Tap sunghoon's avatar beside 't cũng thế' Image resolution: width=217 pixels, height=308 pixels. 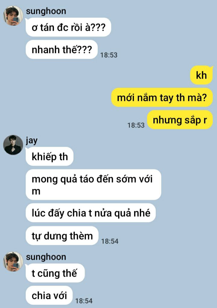pyautogui.click(x=13, y=262)
